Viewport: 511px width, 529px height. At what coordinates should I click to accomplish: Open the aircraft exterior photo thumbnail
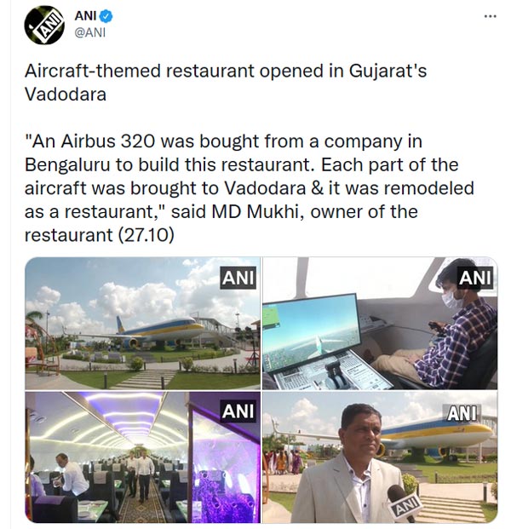click(142, 324)
